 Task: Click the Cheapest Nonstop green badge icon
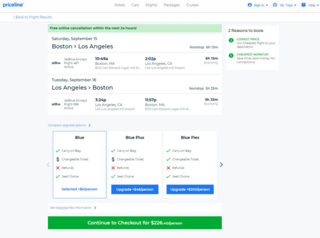pos(231,55)
